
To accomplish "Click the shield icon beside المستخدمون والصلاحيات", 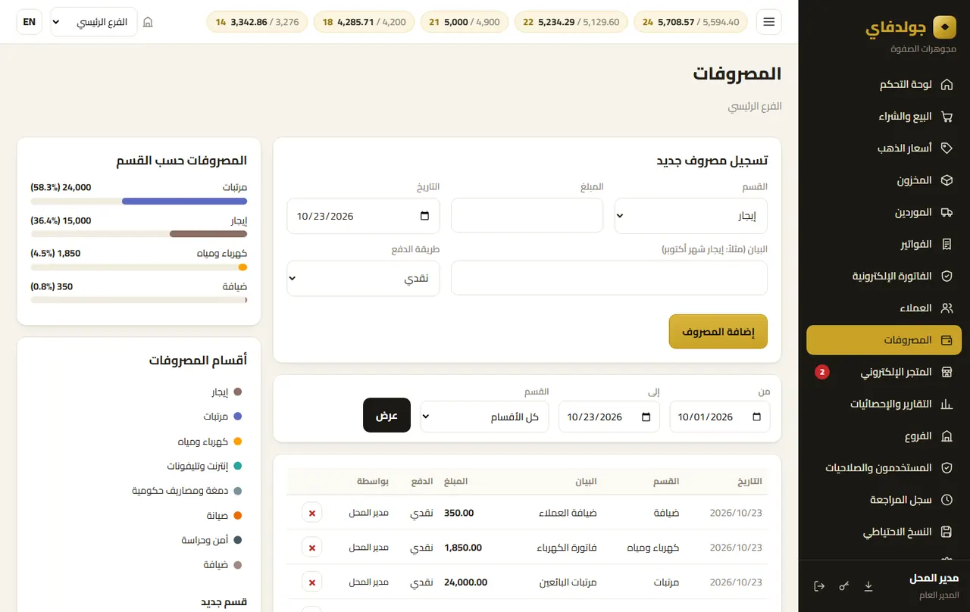I will [947, 468].
